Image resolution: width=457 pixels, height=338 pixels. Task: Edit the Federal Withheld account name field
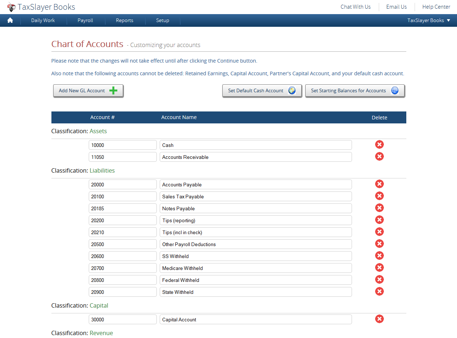(256, 280)
